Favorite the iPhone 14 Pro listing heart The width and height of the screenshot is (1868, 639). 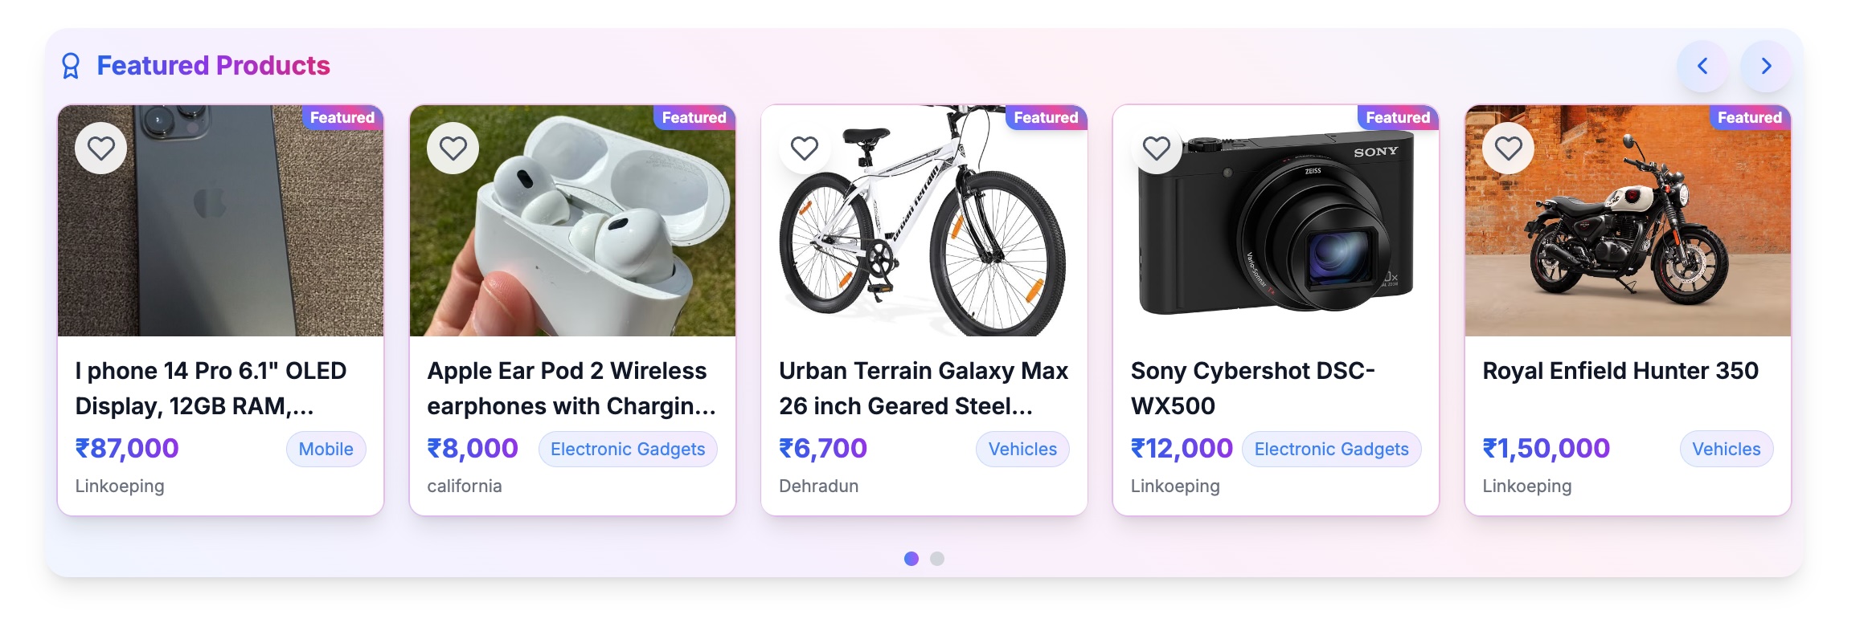pyautogui.click(x=100, y=149)
